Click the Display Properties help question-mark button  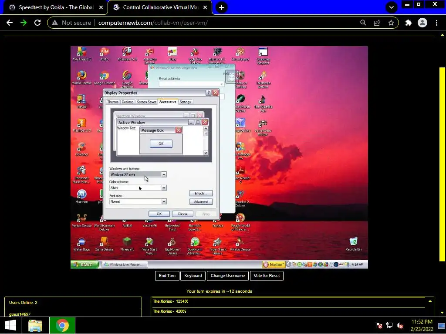coord(209,93)
